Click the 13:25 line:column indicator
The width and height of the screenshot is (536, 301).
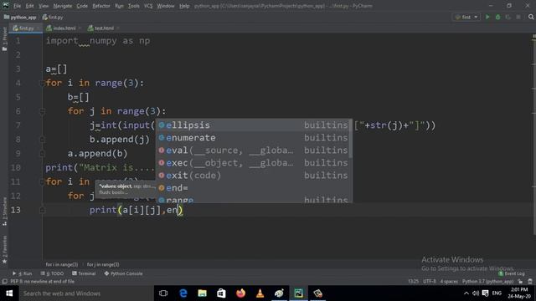point(413,282)
